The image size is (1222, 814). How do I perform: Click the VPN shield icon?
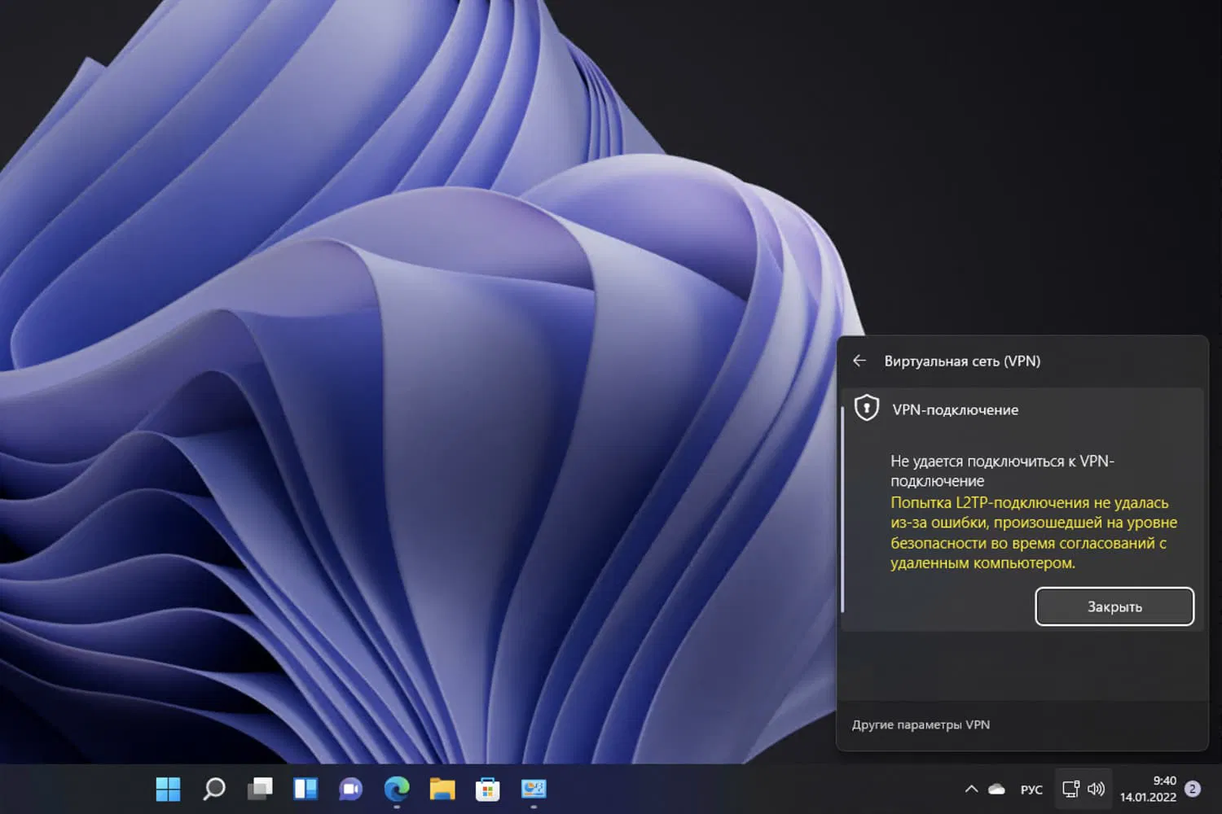(867, 407)
